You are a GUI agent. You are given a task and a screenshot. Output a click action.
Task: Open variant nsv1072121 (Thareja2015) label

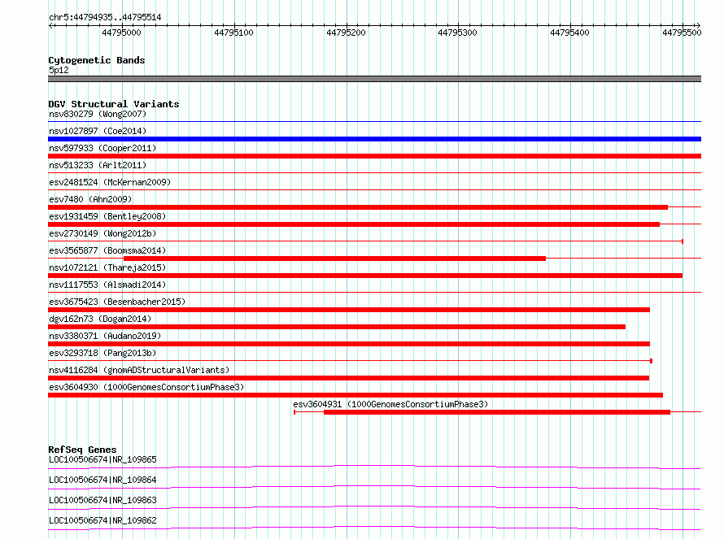click(x=107, y=267)
